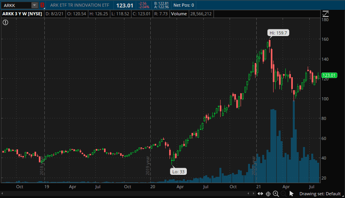
Task: Click the '21' time axis label
Action: [258, 187]
